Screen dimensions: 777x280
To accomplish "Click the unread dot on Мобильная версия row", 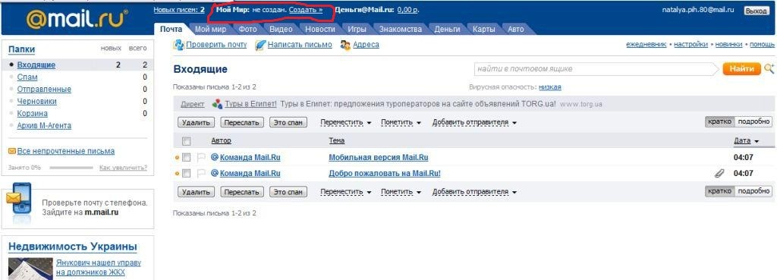I will pos(178,158).
